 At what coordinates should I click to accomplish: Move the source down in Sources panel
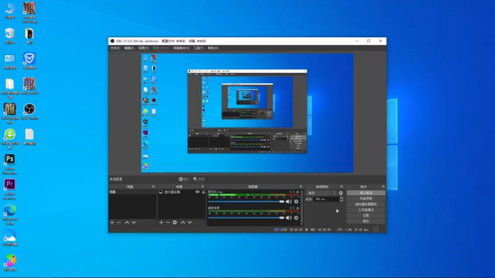190,222
